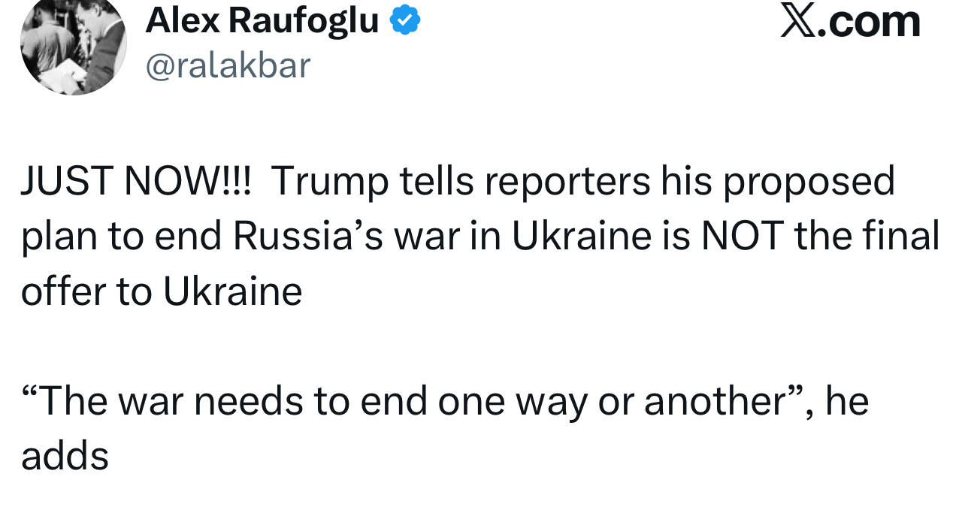Image resolution: width=965 pixels, height=522 pixels.
Task: Open Alex Raufoglu's profile picture
Action: (73, 45)
